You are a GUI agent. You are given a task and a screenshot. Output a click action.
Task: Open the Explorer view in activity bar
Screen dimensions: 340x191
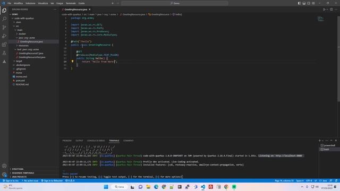point(4,11)
